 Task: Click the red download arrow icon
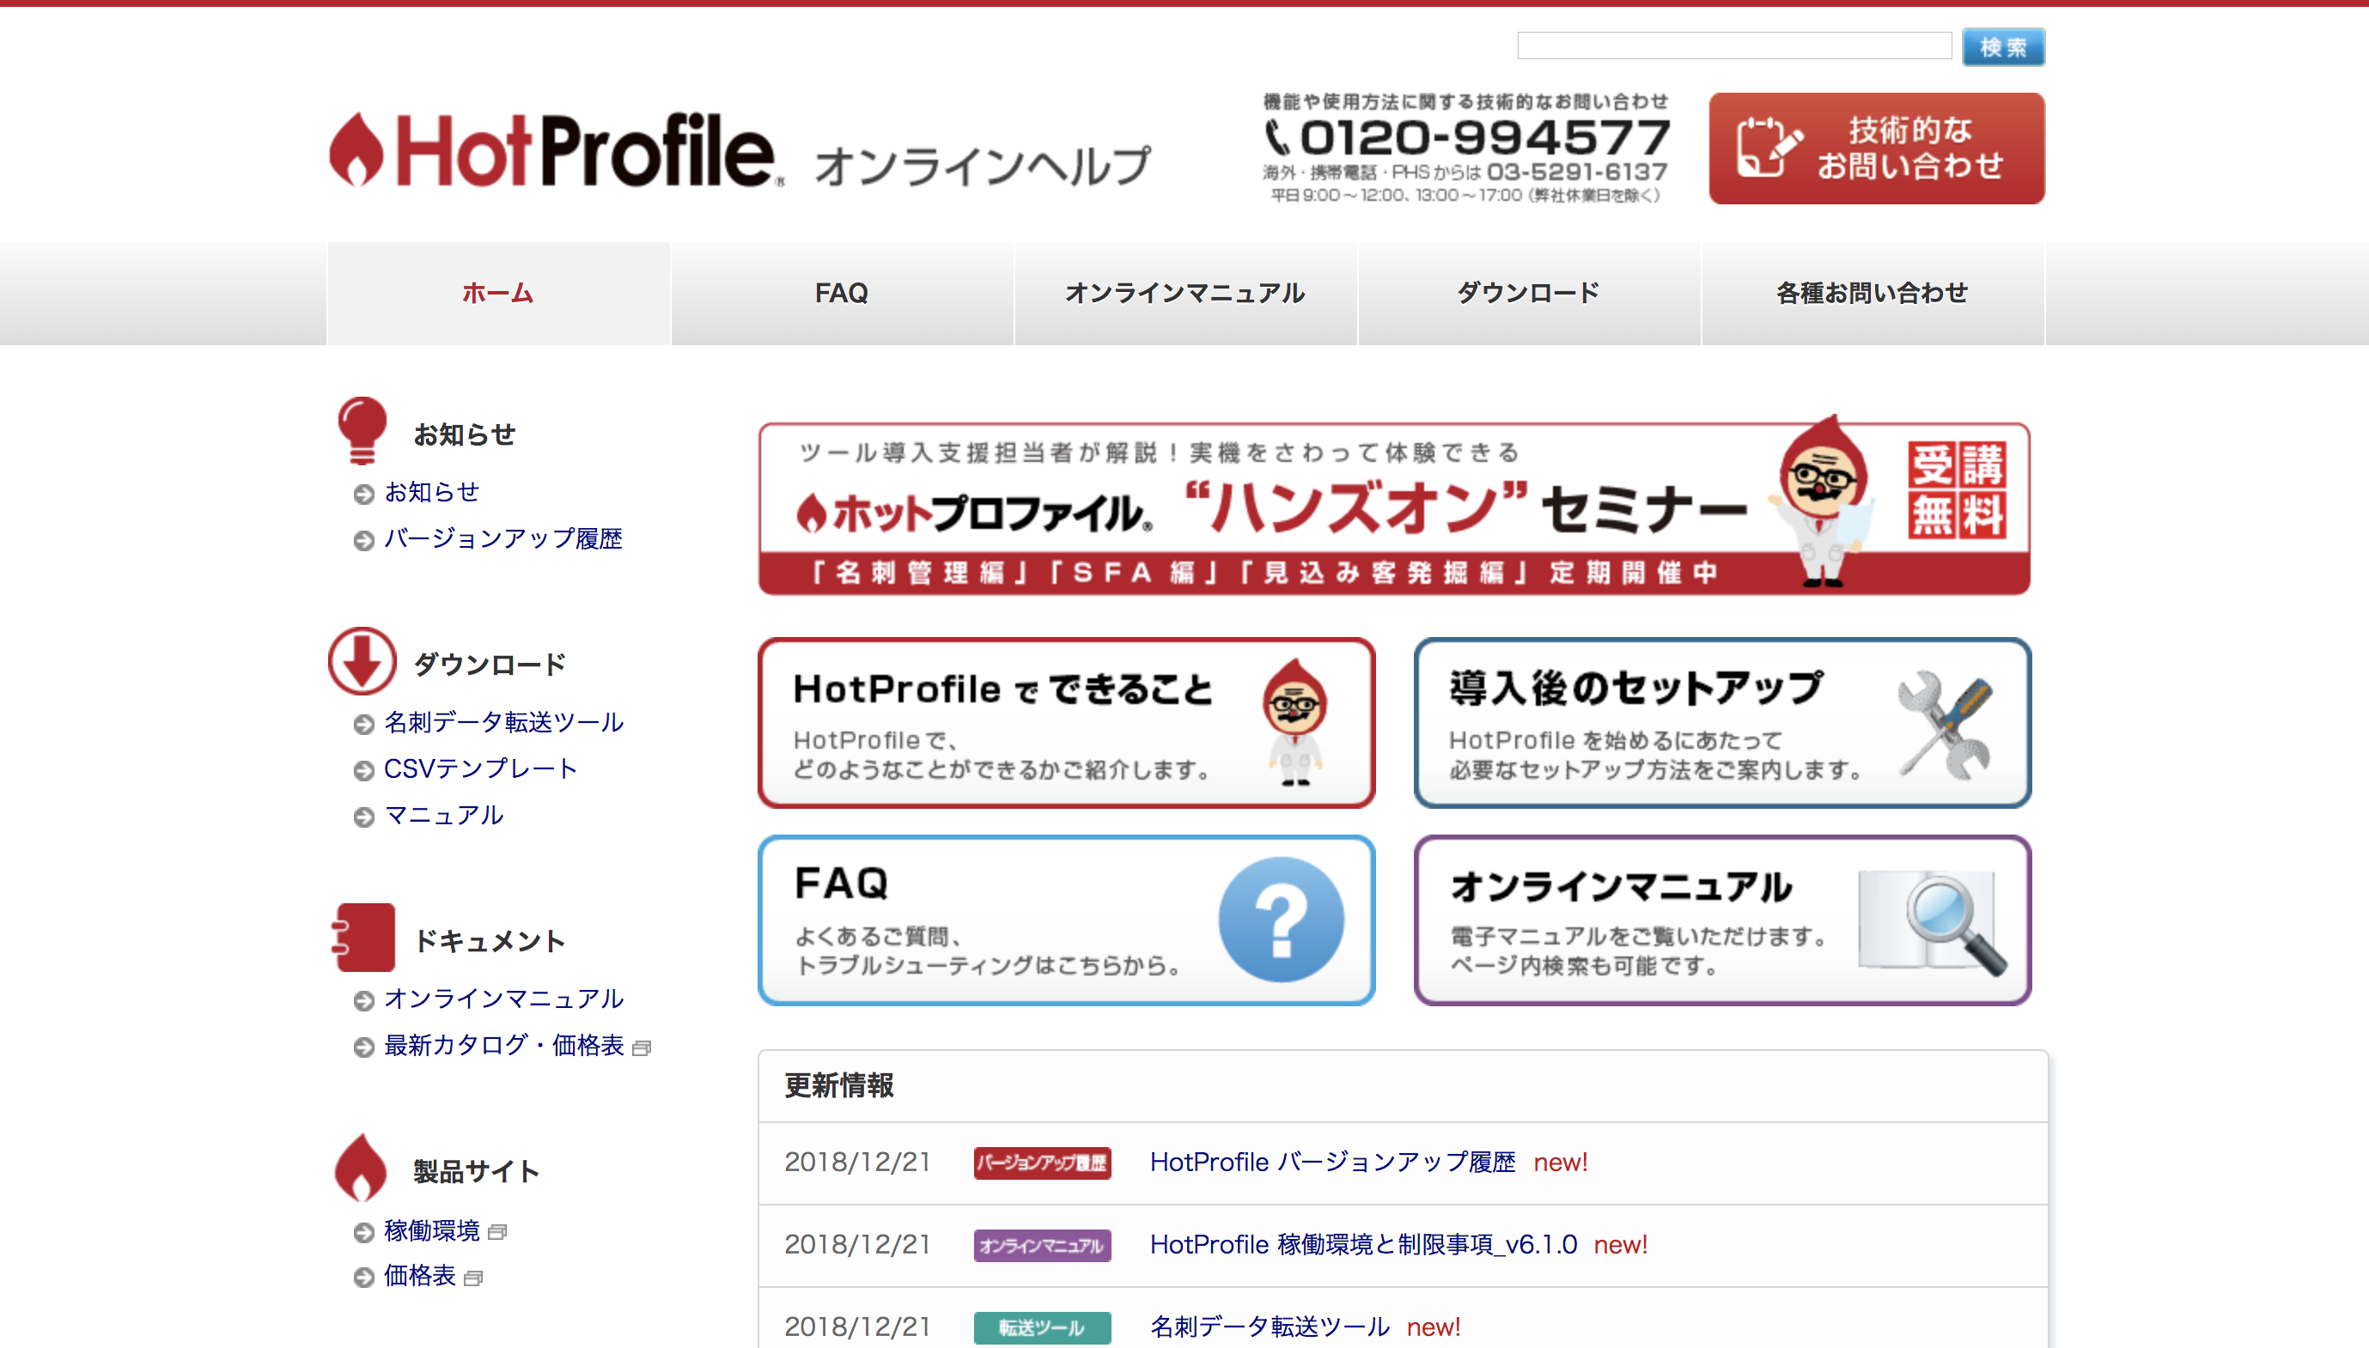point(362,661)
